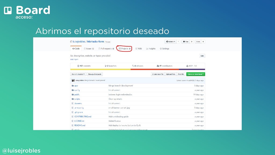Open the .bowerrc file

tap(78, 103)
